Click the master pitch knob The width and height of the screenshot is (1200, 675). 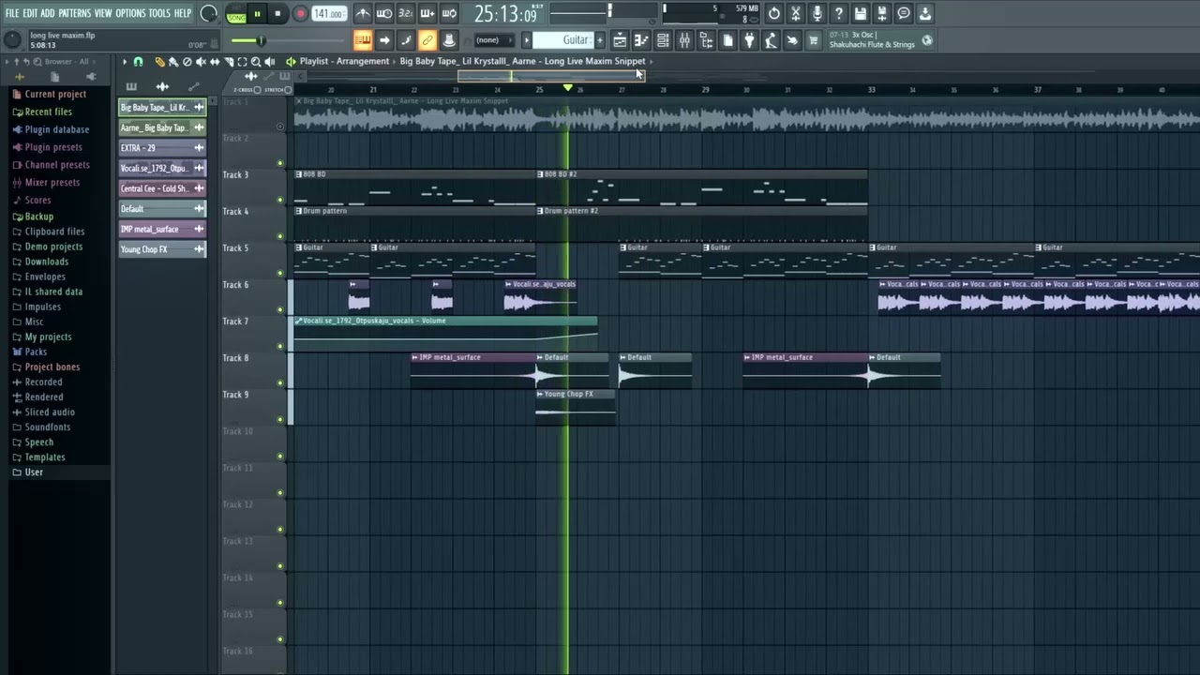(x=12, y=39)
